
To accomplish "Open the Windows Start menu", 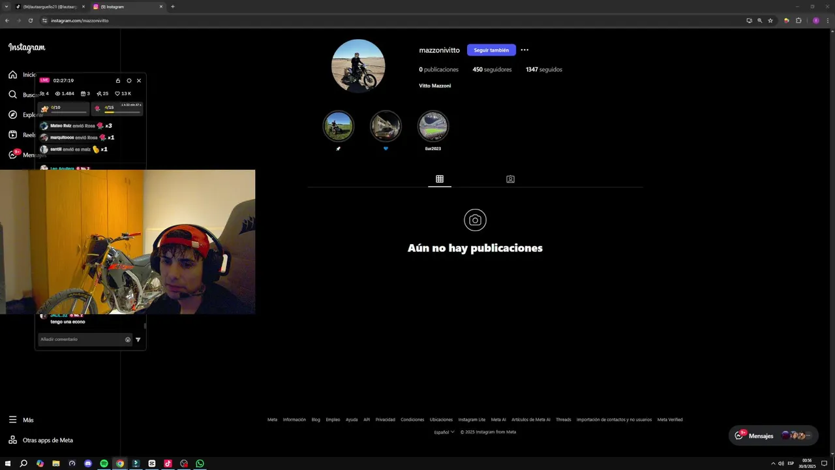I will pos(8,463).
